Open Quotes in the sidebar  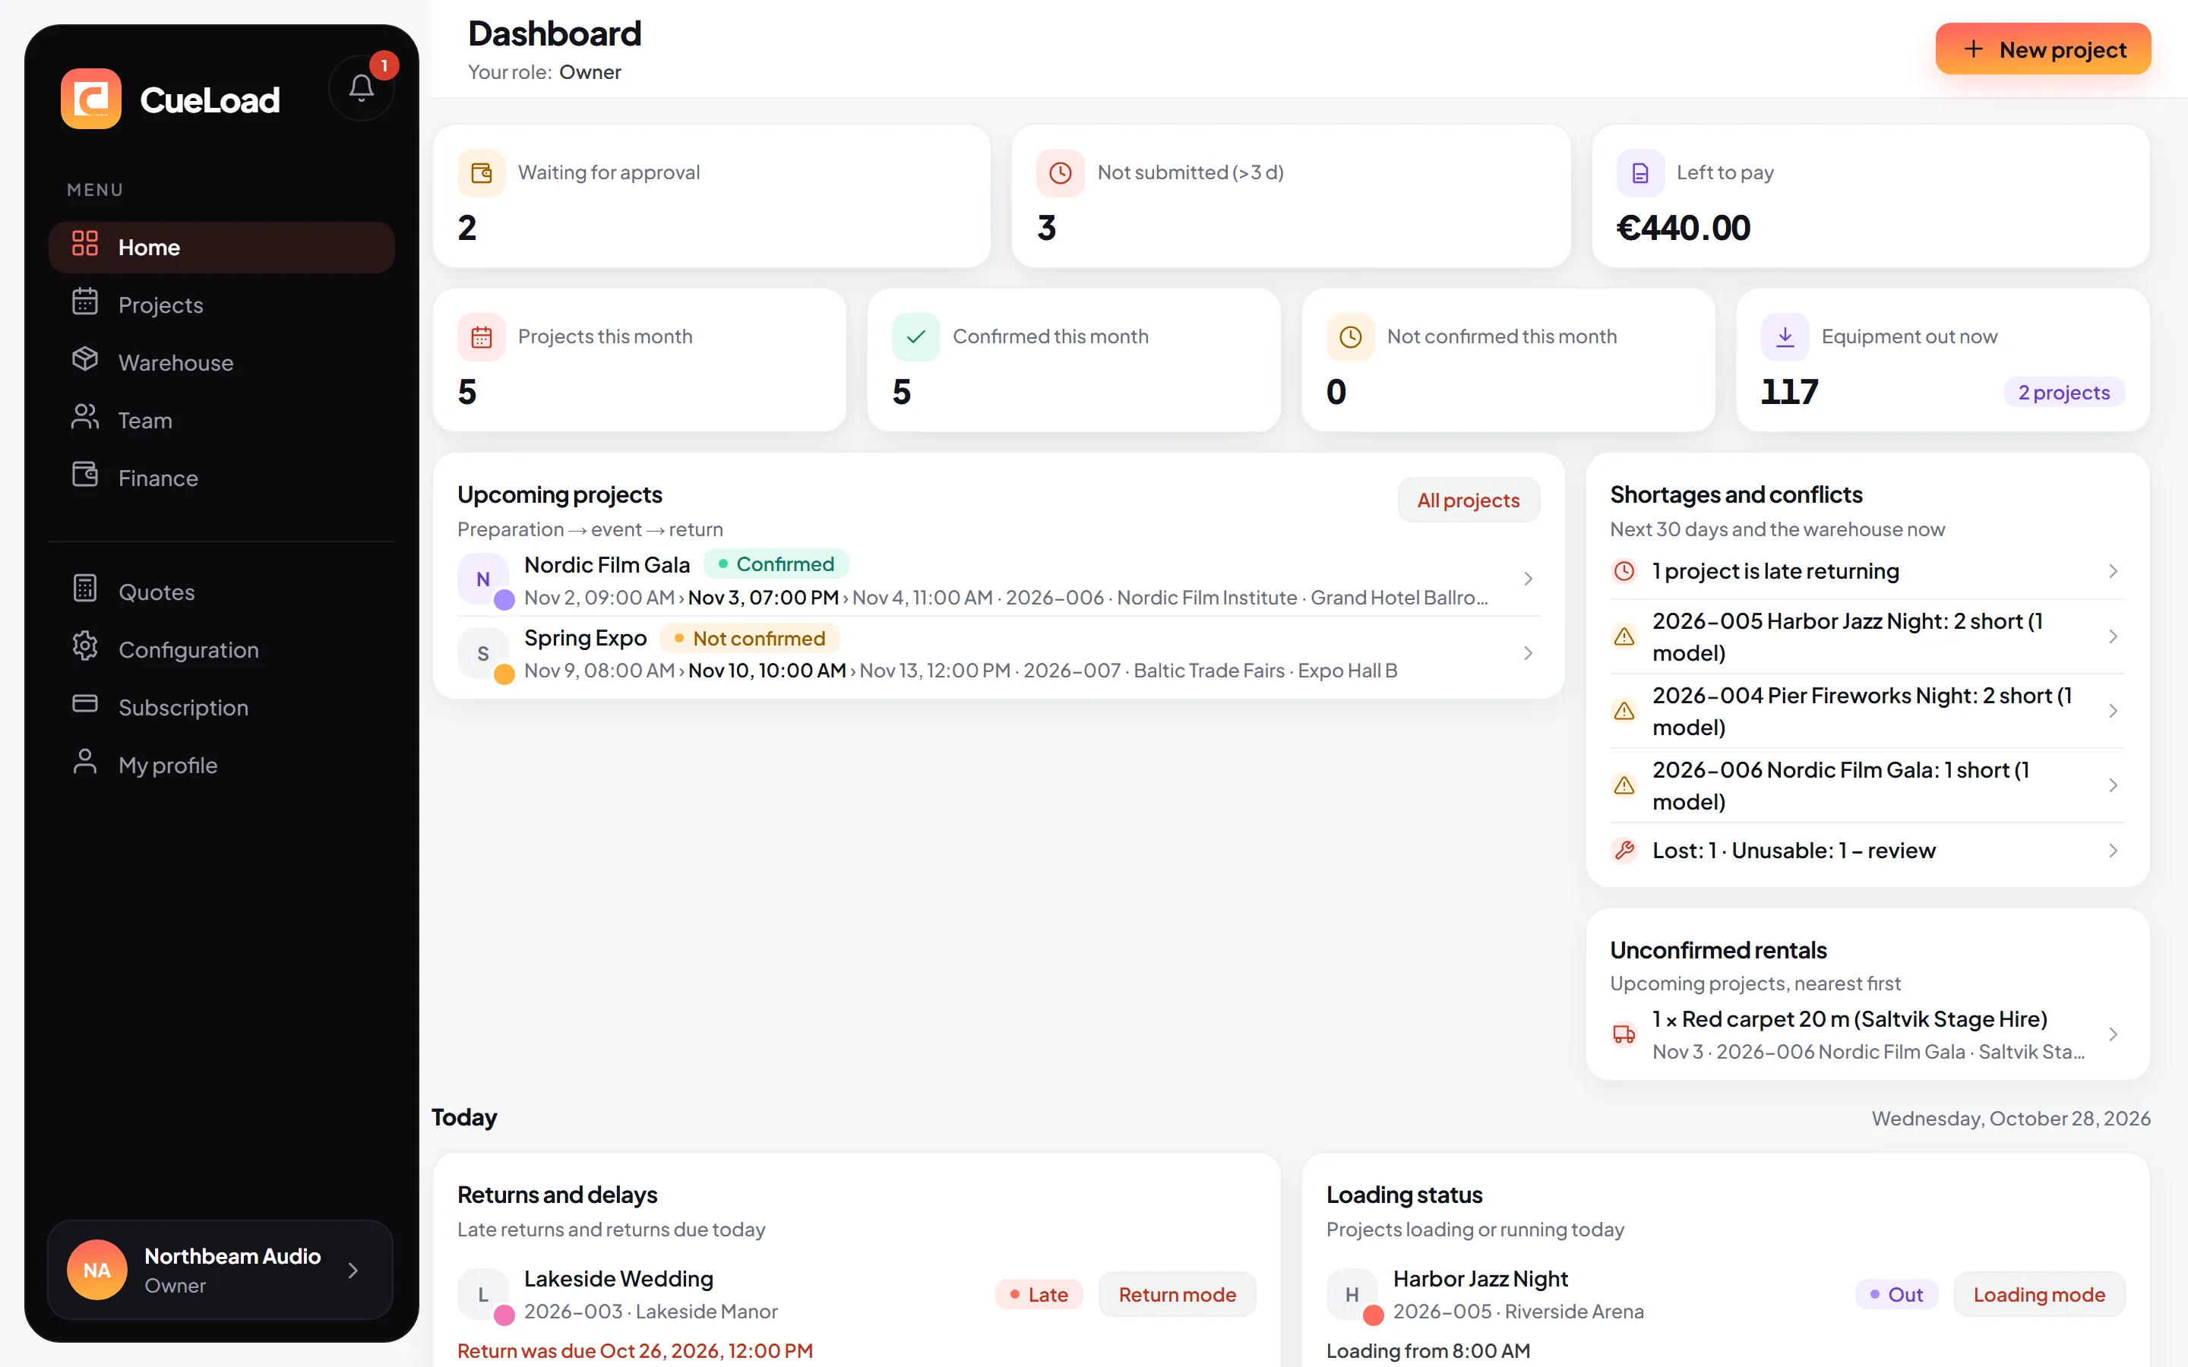tap(222, 592)
